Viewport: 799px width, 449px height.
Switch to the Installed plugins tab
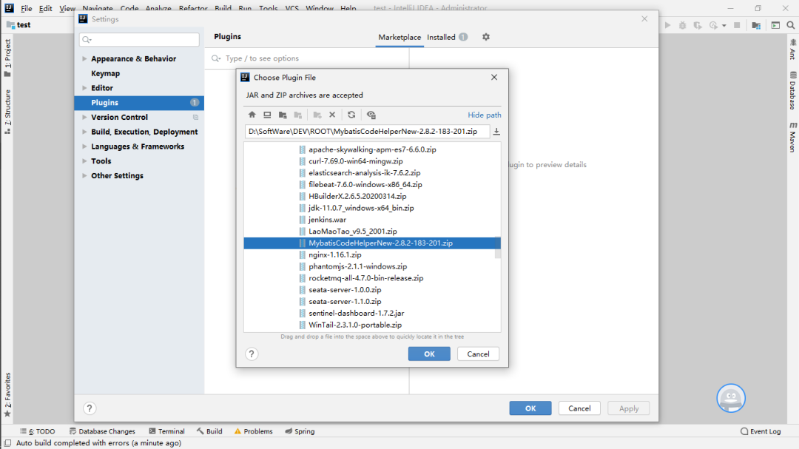tap(441, 37)
